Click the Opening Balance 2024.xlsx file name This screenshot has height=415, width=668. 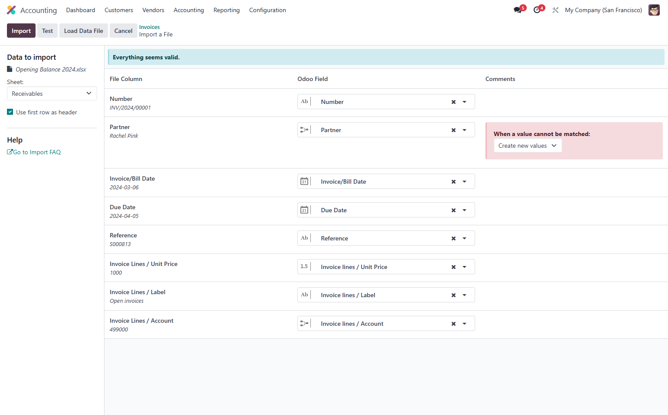tap(51, 69)
